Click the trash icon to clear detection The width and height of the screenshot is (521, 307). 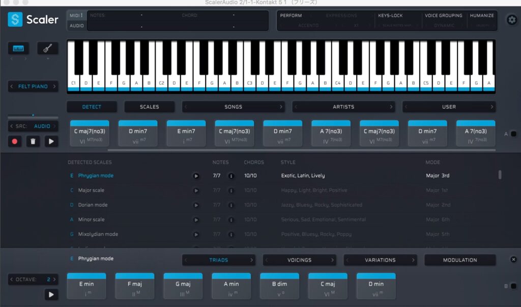[x=33, y=141]
